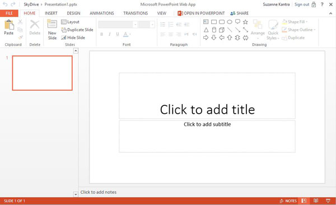The height and width of the screenshot is (205, 336).
Task: Align text left
Action: 163,34
